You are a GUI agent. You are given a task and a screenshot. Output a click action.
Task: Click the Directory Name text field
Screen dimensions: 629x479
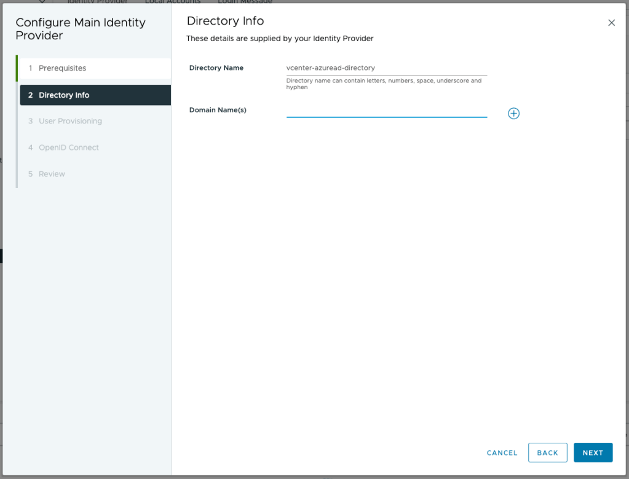pos(386,68)
